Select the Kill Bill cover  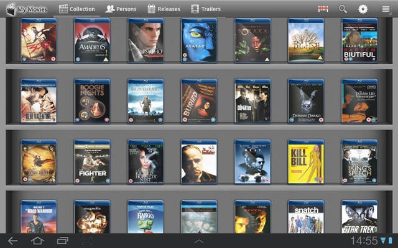(x=306, y=162)
